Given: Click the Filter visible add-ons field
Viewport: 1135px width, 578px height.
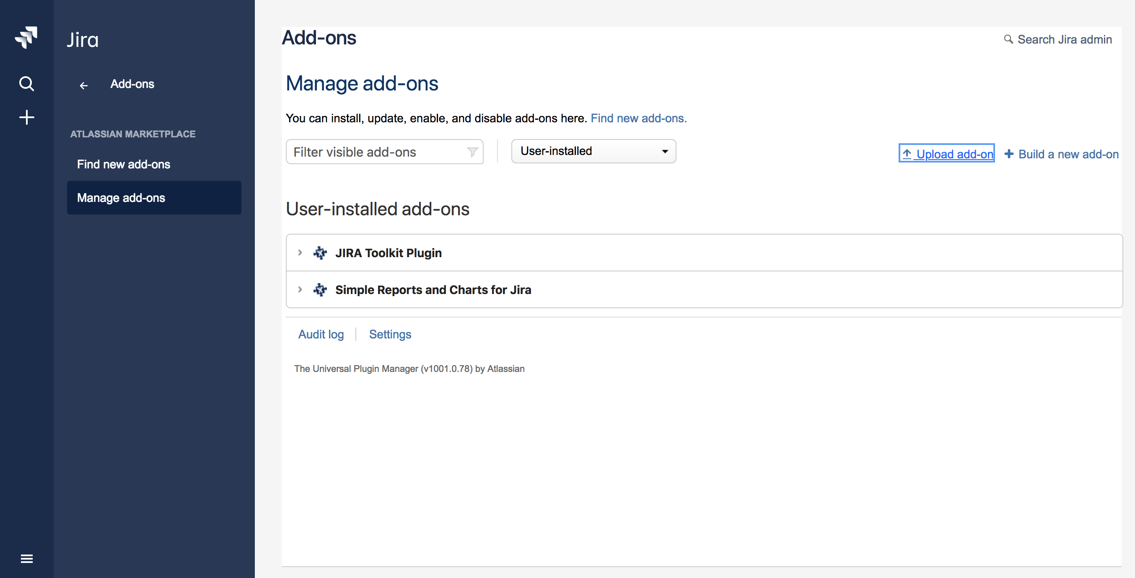Looking at the screenshot, I should (375, 152).
